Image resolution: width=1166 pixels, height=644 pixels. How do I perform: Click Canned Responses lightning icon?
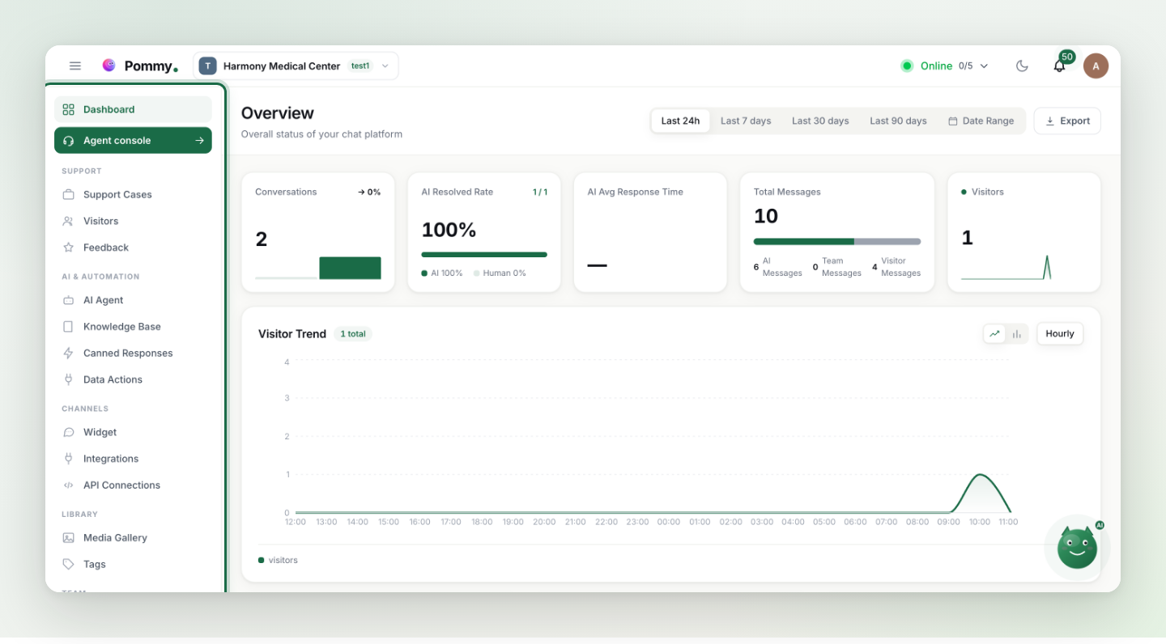pyautogui.click(x=68, y=354)
